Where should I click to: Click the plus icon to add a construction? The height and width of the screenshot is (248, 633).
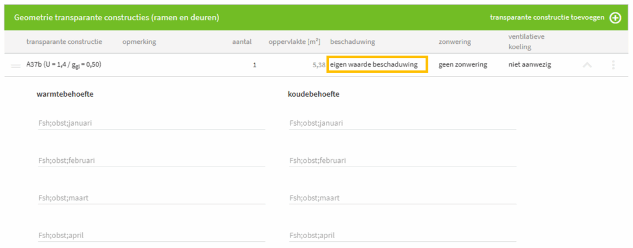point(615,17)
